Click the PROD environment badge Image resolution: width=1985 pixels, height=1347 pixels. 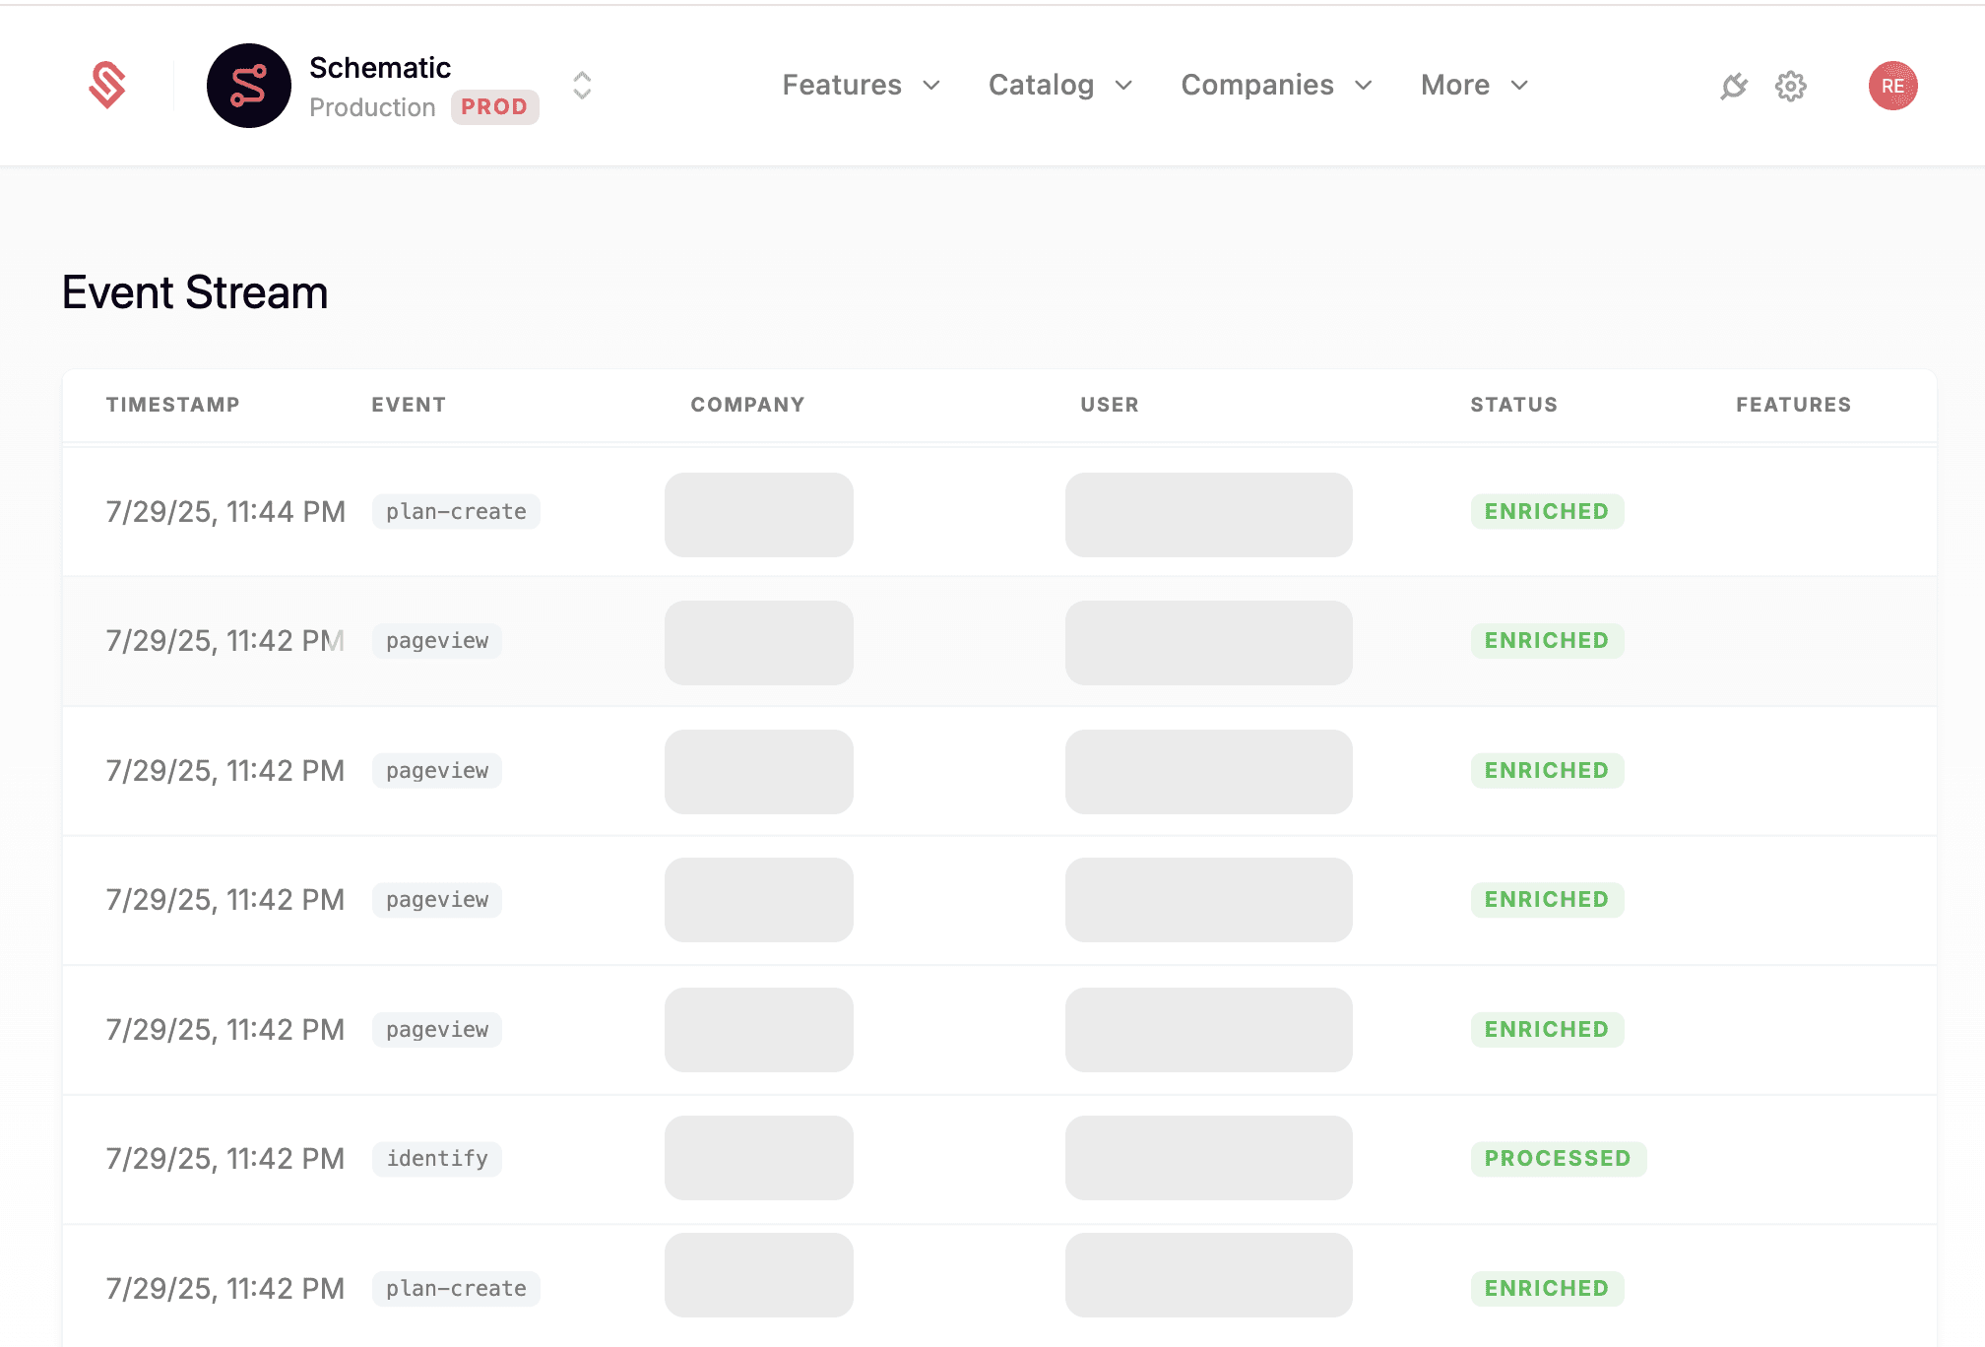click(494, 106)
